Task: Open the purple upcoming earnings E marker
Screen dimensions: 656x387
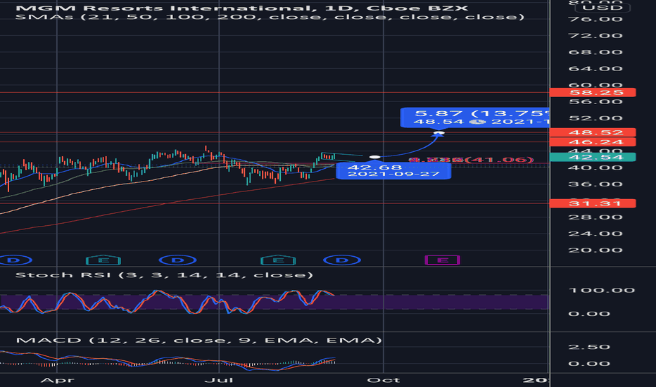Action: (x=443, y=260)
